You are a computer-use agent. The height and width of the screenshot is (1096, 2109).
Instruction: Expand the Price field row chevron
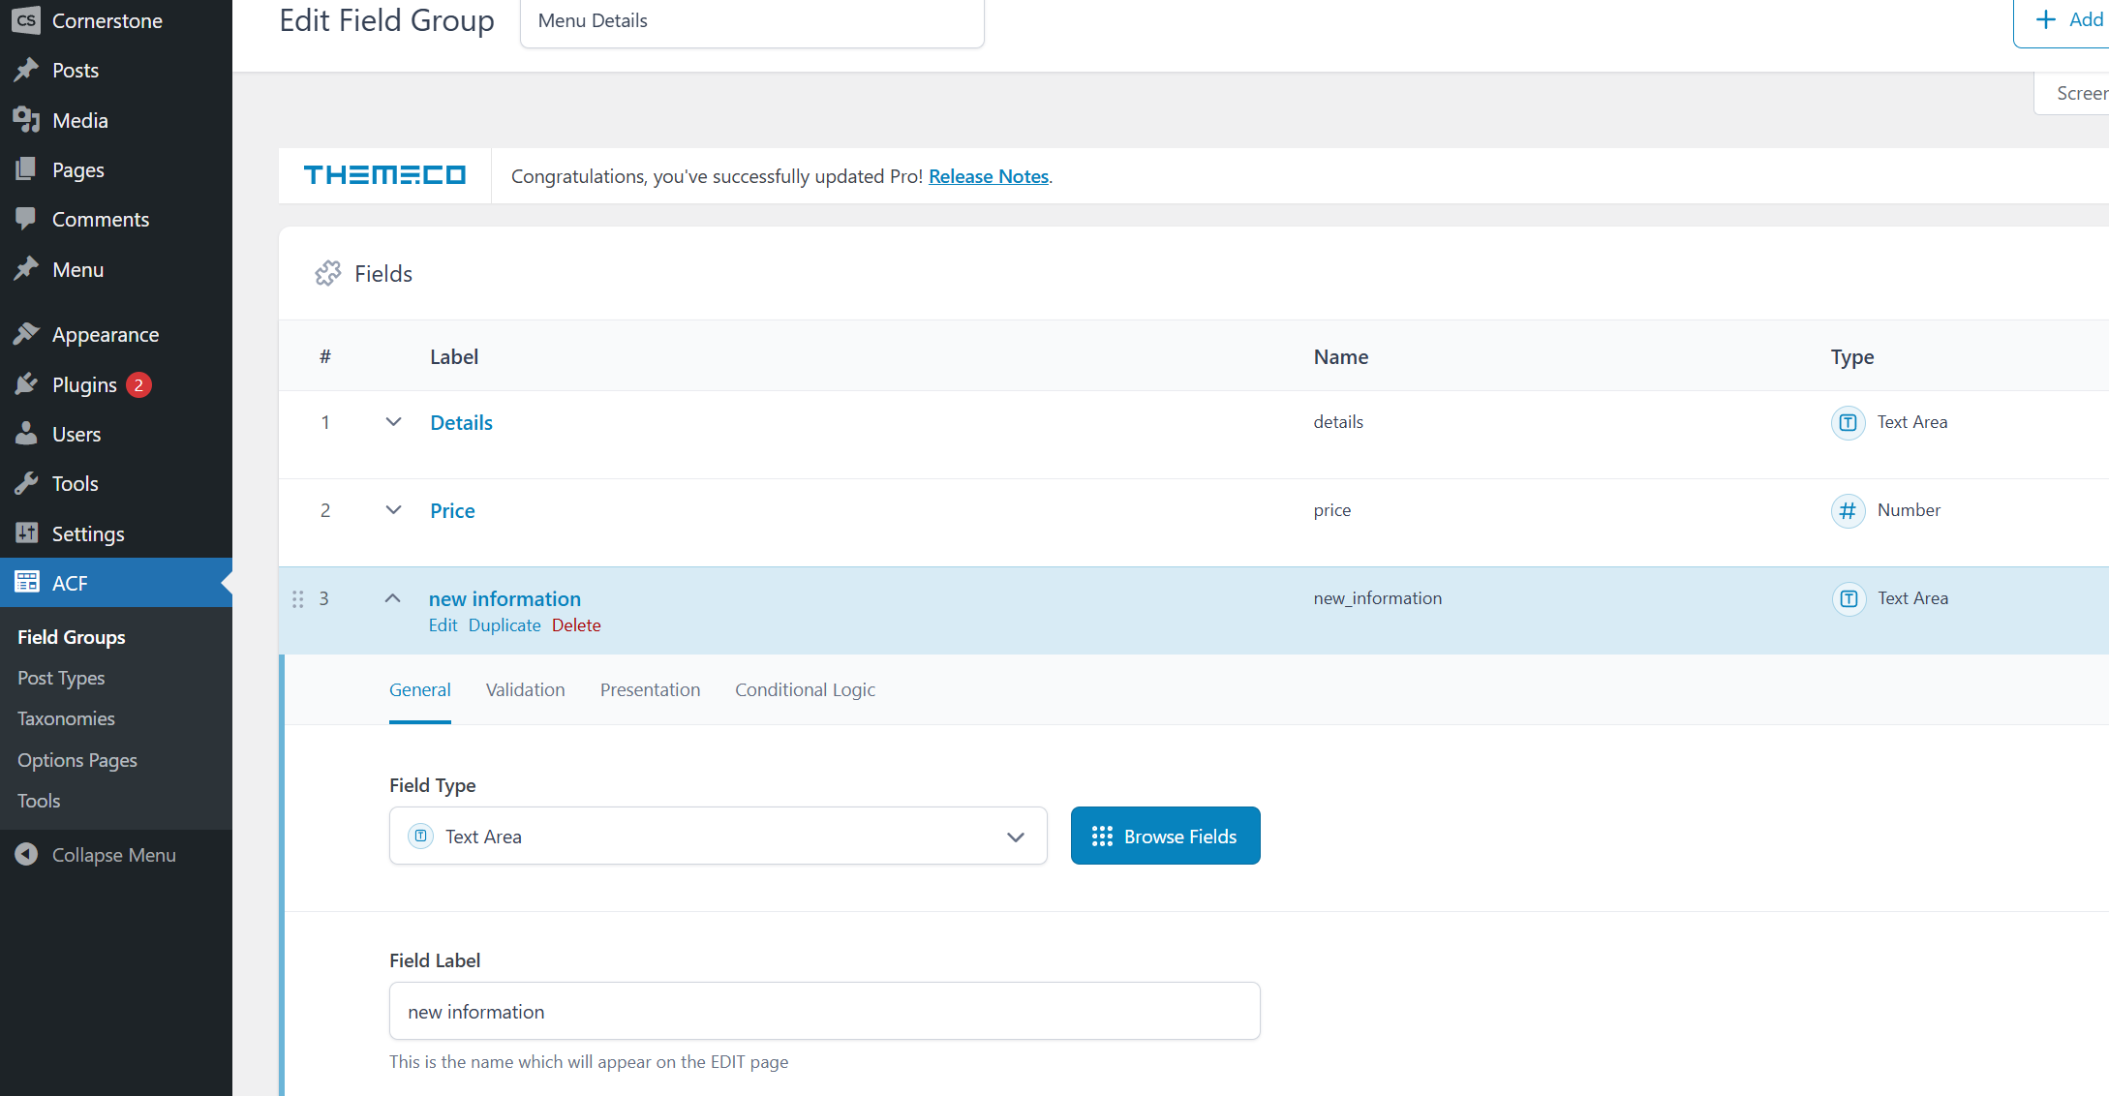pos(393,510)
